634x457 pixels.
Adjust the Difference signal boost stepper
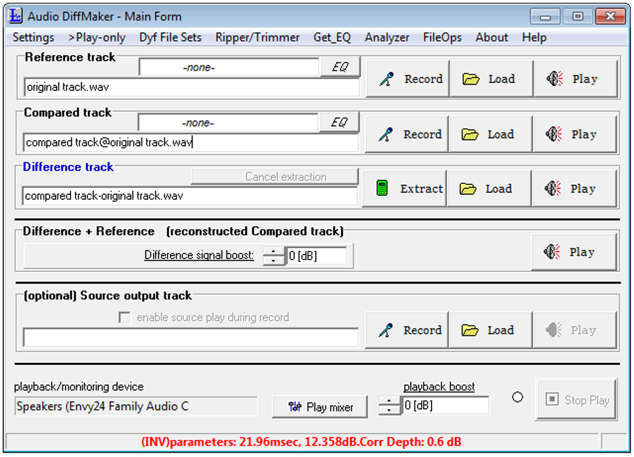click(274, 256)
